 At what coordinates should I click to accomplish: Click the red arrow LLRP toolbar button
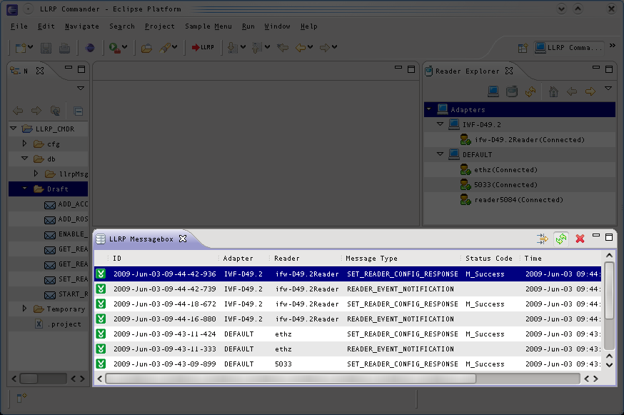tap(203, 47)
